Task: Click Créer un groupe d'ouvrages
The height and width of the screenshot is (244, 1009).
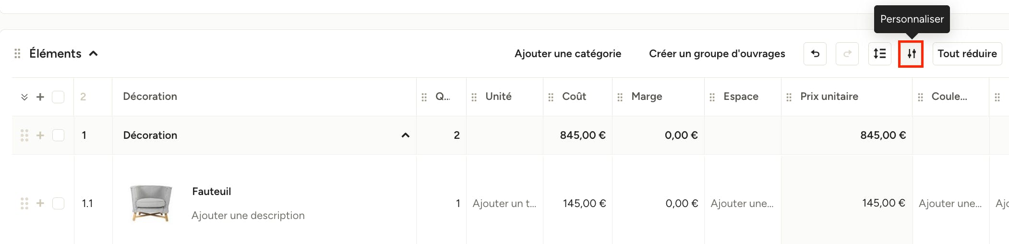Action: [x=717, y=54]
